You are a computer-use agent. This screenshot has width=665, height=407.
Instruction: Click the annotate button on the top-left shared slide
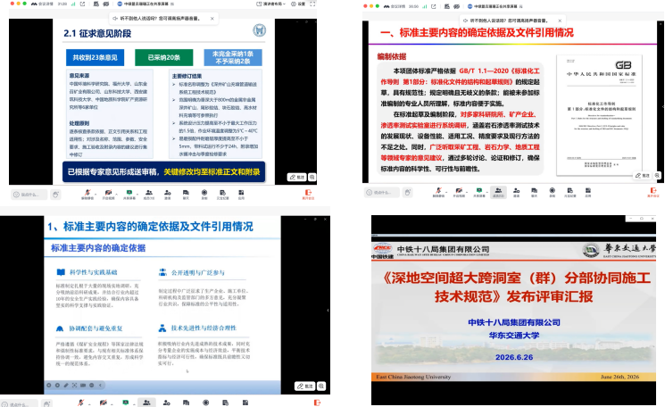pos(297,178)
